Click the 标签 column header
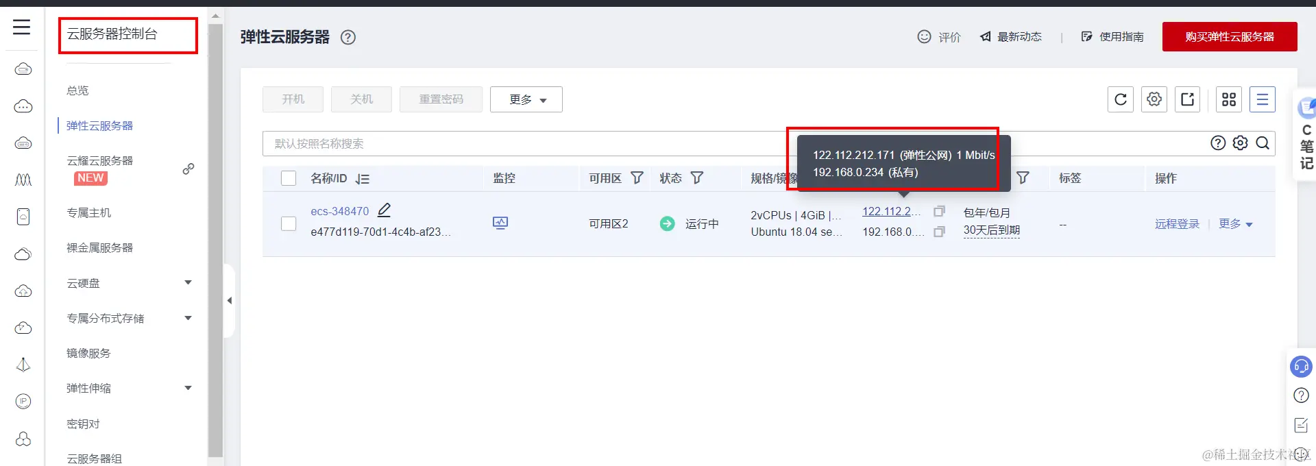This screenshot has height=466, width=1316. click(1071, 178)
